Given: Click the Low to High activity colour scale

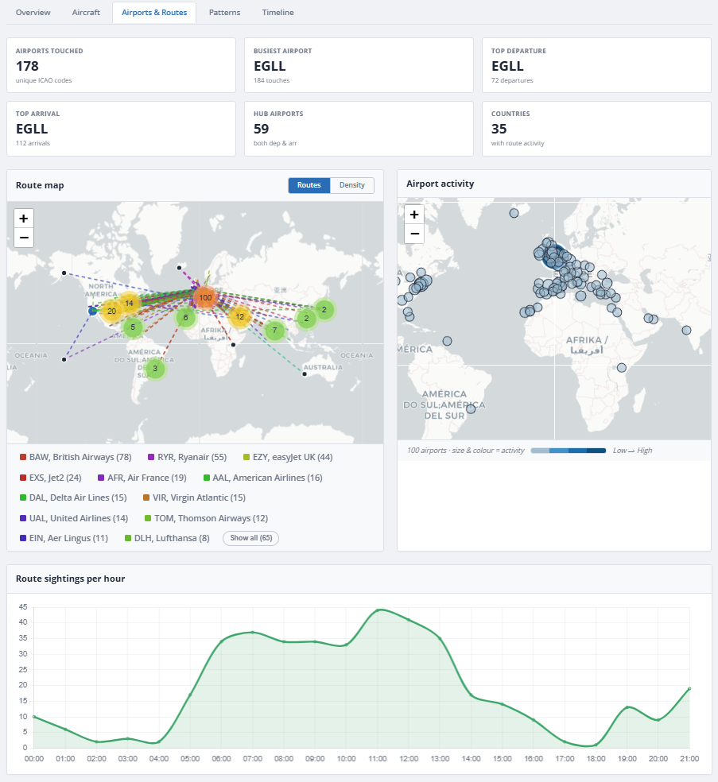Looking at the screenshot, I should [x=569, y=451].
